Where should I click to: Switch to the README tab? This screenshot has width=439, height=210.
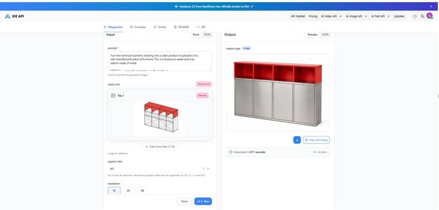182,27
